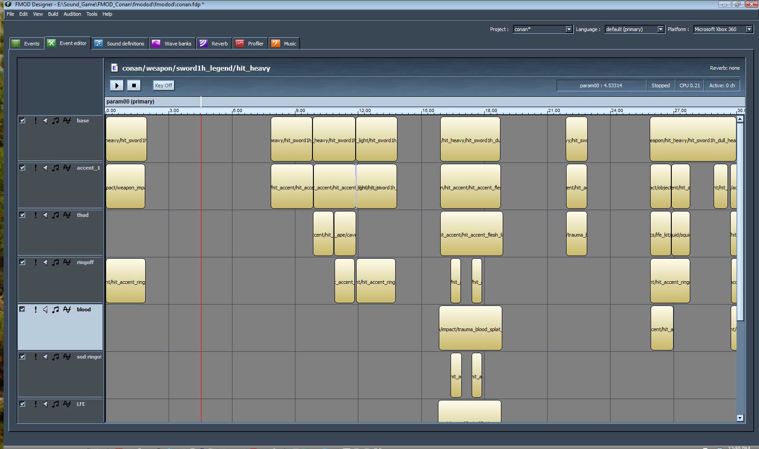Toggle the thud layer checkbox
Viewport: 759px width, 449px height.
click(22, 215)
